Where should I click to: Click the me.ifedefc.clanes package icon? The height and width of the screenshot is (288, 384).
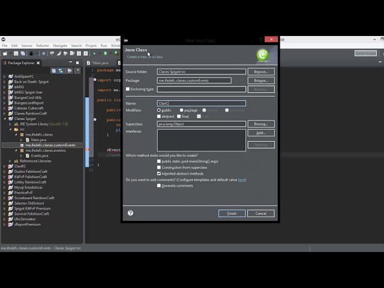(x=22, y=134)
